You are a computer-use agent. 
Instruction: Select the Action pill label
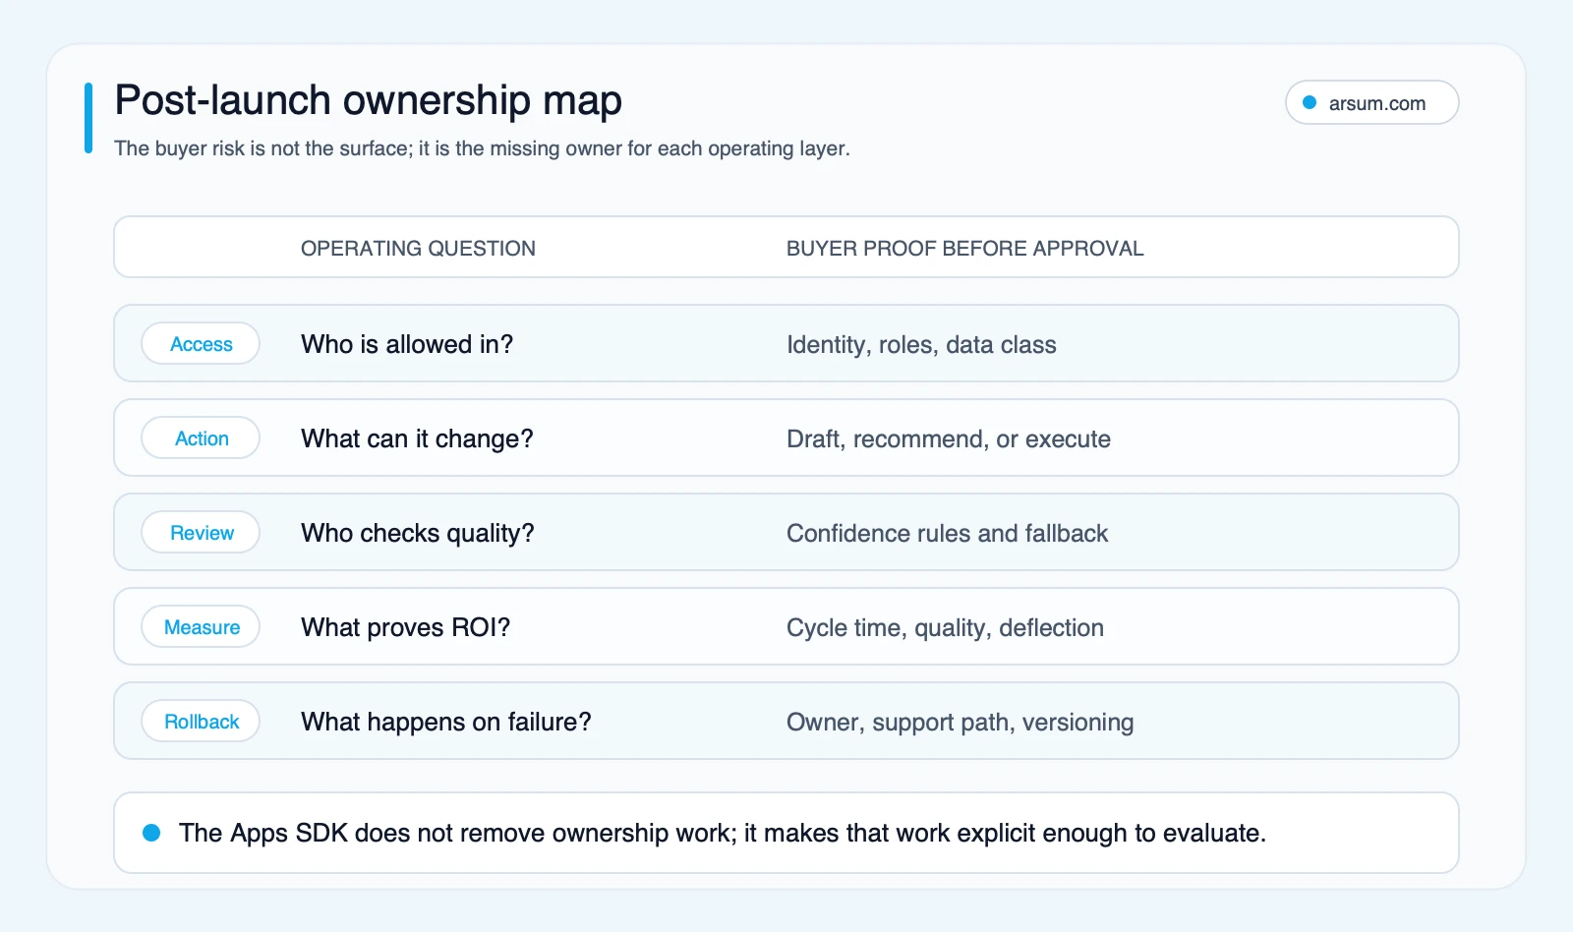coord(201,438)
